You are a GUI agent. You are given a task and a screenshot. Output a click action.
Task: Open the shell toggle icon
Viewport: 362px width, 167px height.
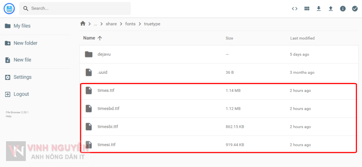(x=294, y=8)
